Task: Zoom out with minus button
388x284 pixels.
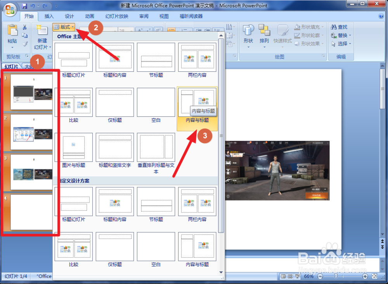Action: click(x=320, y=276)
